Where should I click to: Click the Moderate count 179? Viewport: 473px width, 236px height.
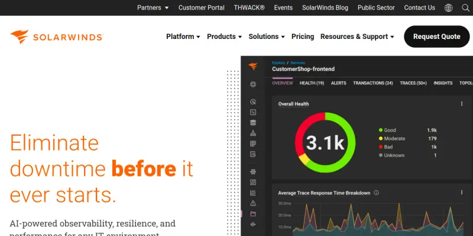click(x=432, y=139)
